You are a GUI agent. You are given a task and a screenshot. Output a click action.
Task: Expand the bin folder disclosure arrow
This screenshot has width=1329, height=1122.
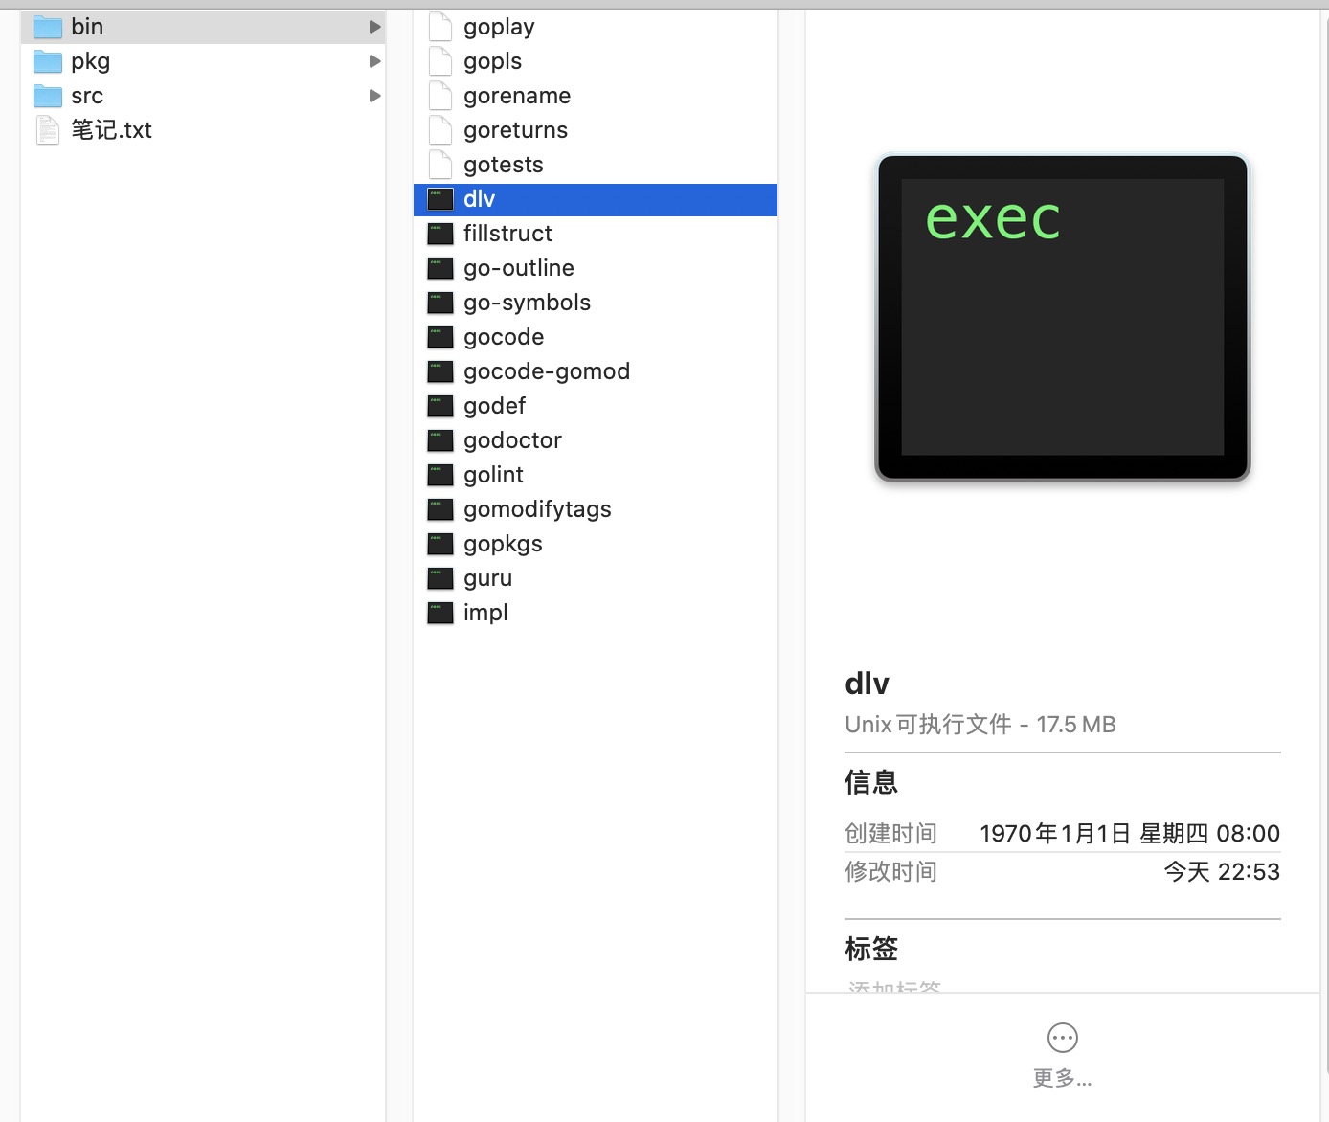click(x=374, y=27)
